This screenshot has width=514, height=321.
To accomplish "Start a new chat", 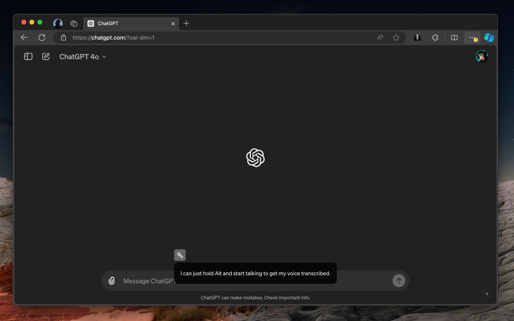I will click(x=46, y=57).
